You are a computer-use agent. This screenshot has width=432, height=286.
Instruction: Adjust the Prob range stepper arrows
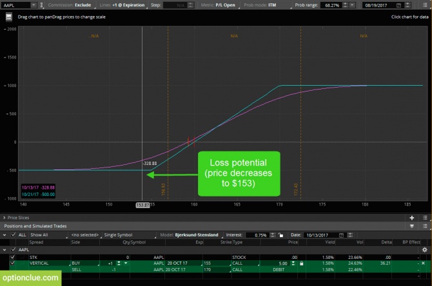[345, 5]
